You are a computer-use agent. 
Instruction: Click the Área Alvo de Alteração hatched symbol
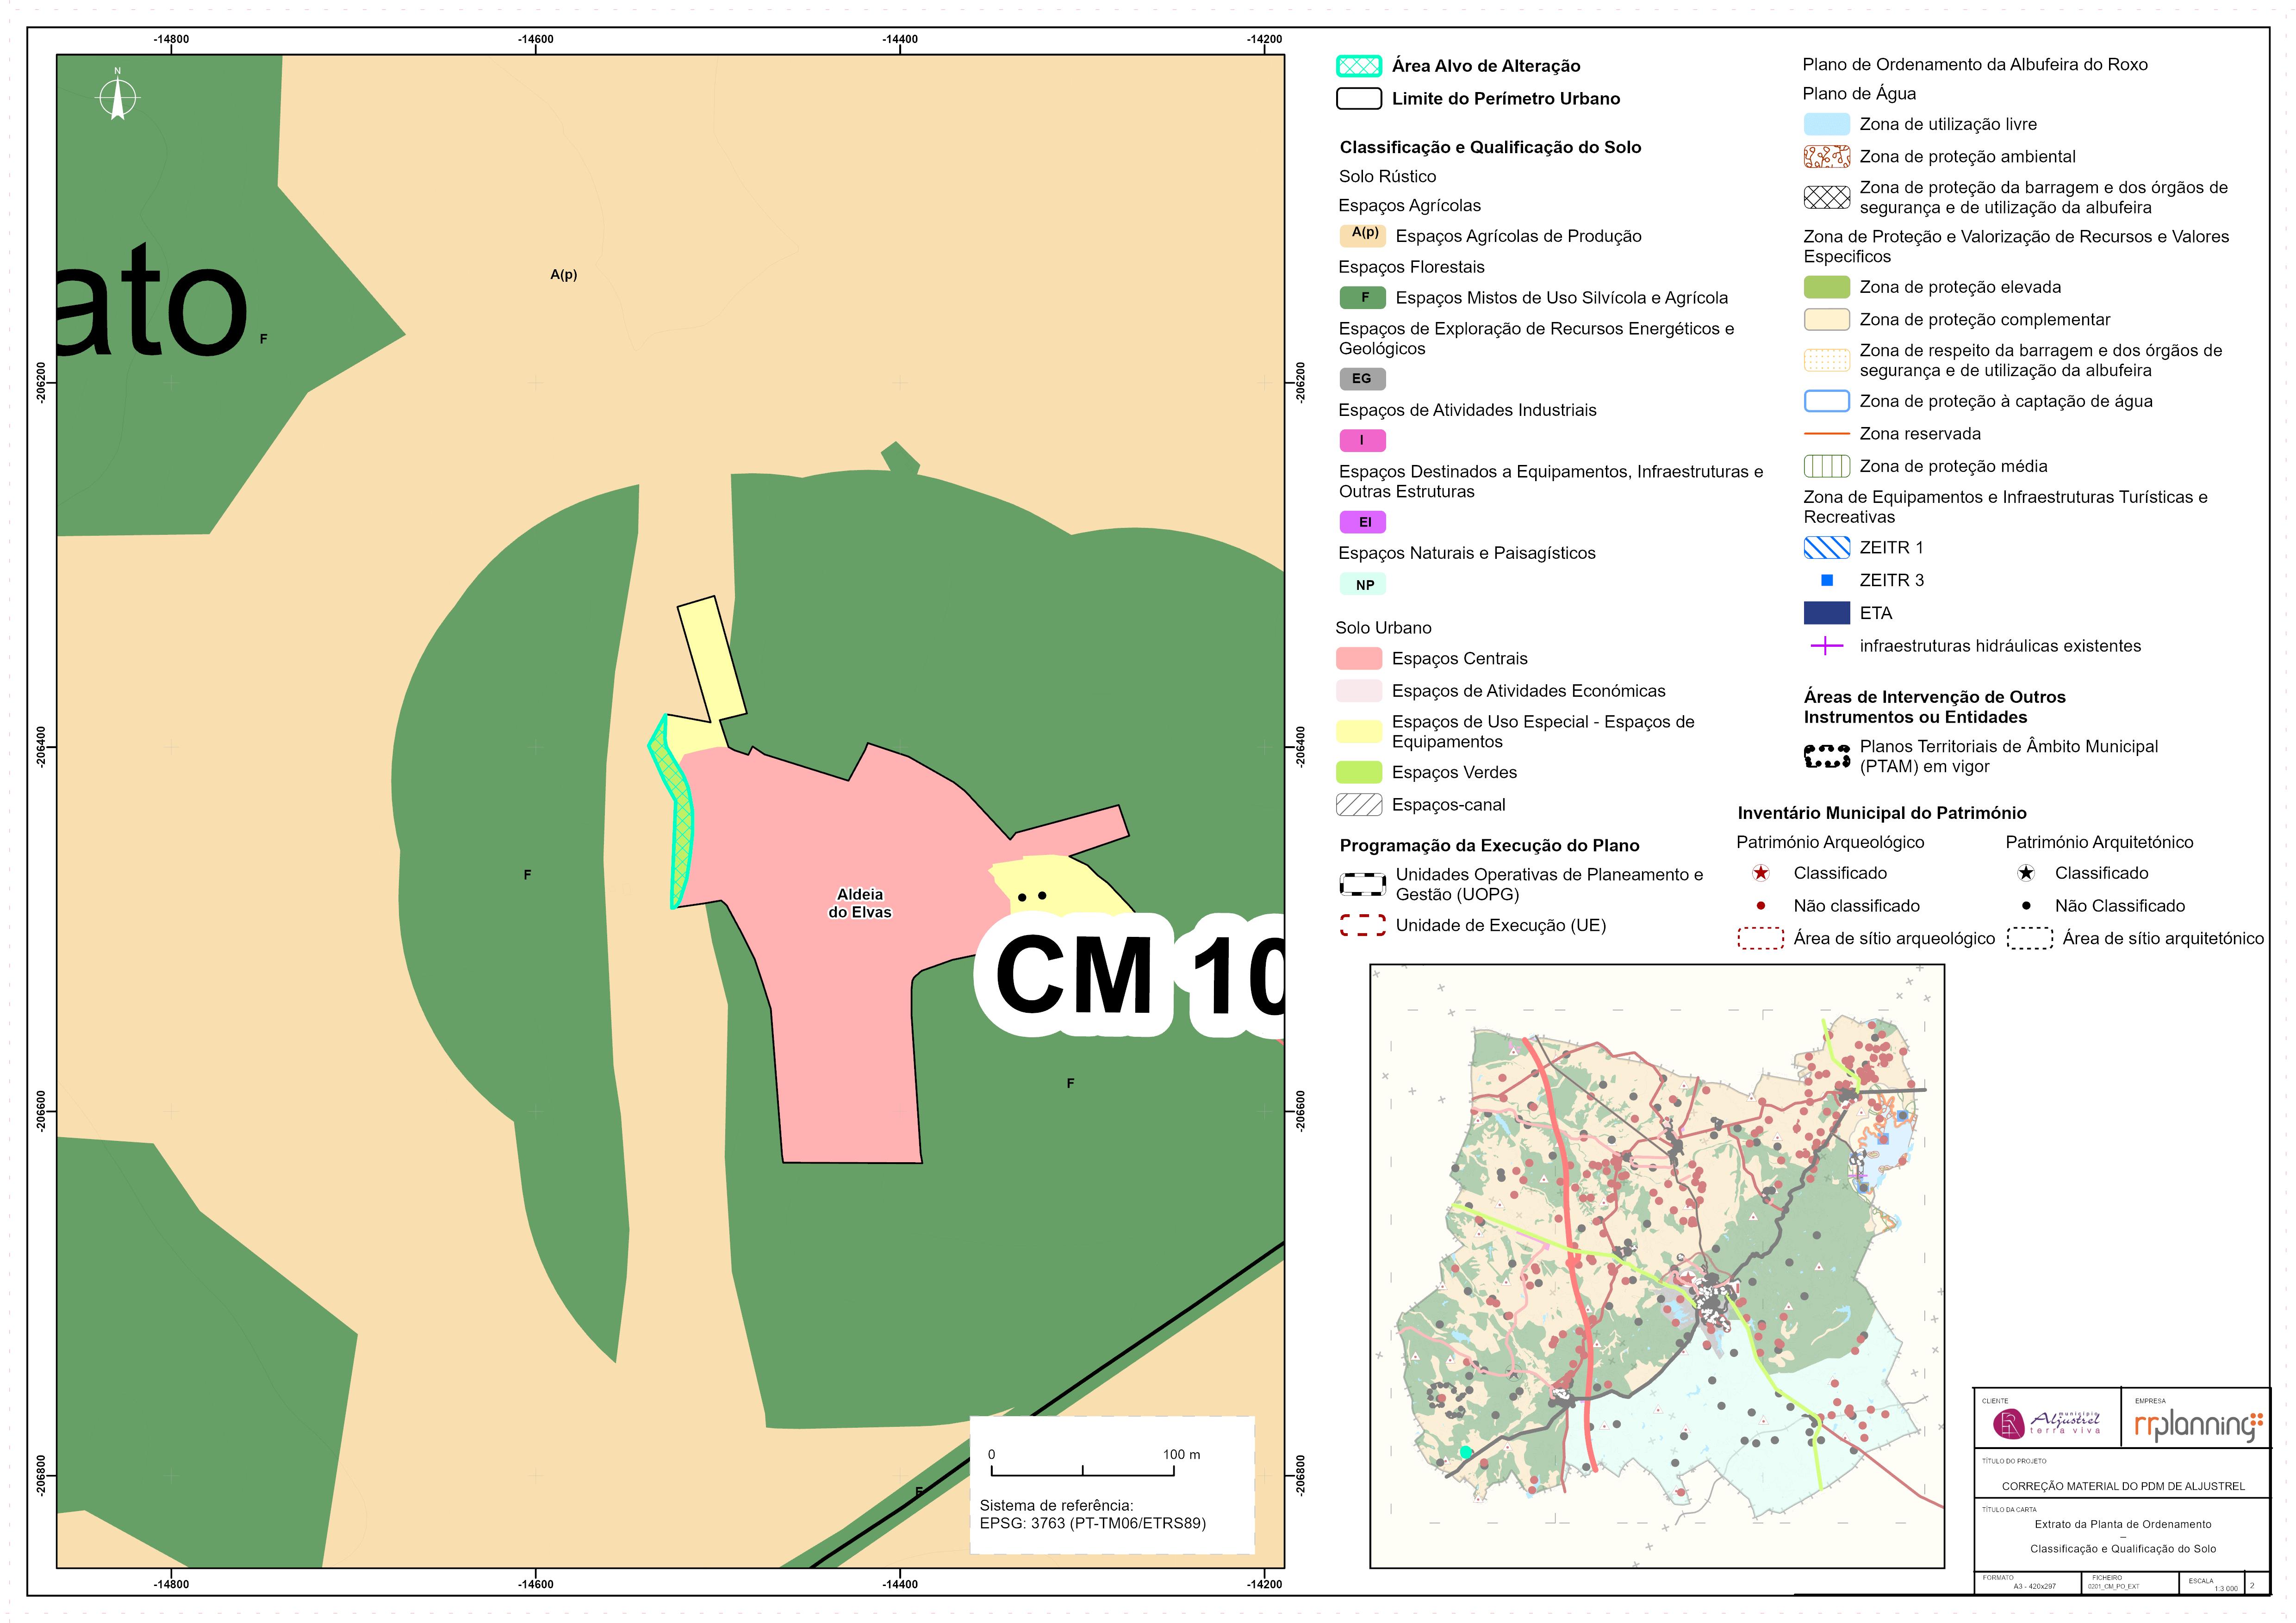pos(1359,66)
